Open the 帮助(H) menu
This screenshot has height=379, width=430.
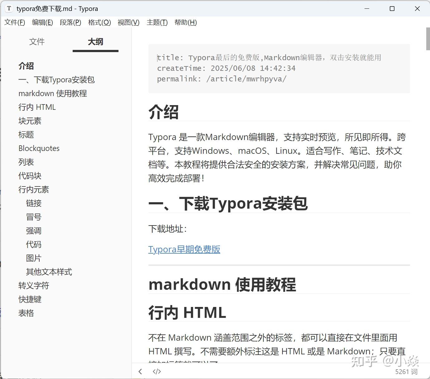pyautogui.click(x=186, y=22)
